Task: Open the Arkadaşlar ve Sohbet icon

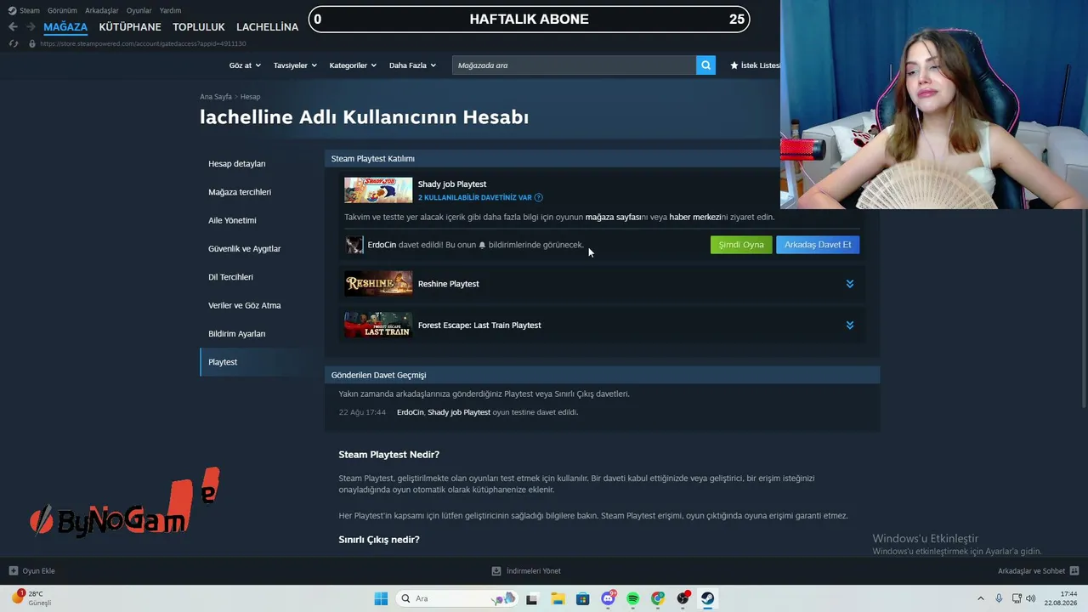Action: click(x=1074, y=571)
